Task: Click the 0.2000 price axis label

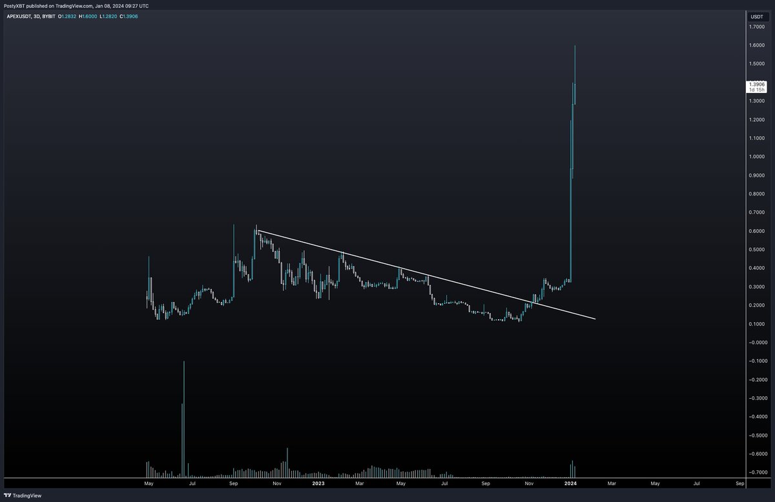Action: pyautogui.click(x=756, y=305)
